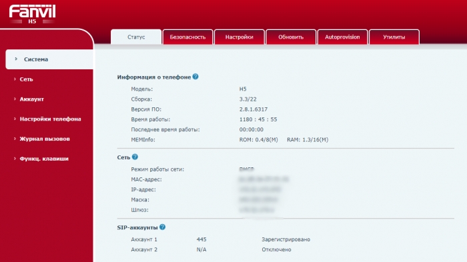Click the Аккаунт 2 label
467x262 pixels.
(144, 249)
